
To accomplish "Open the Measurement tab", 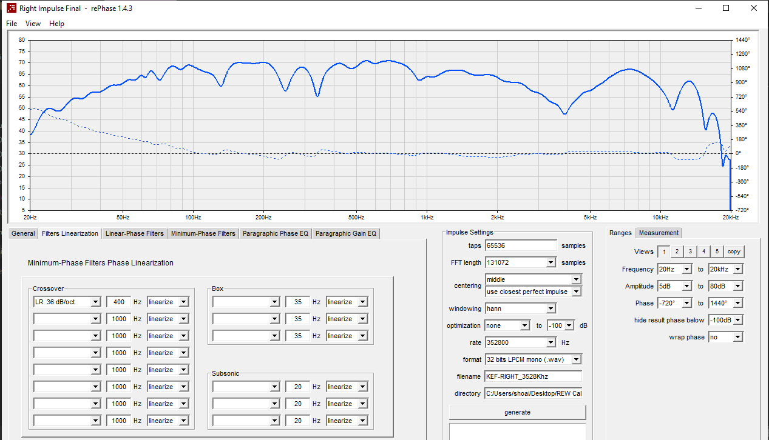I will 659,233.
